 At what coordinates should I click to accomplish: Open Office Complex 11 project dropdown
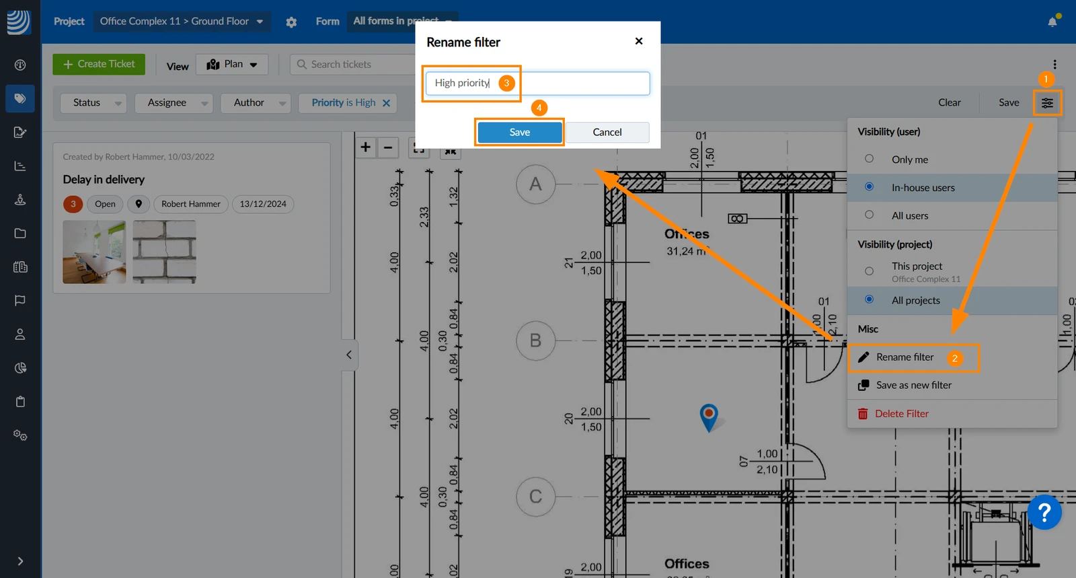pyautogui.click(x=182, y=22)
